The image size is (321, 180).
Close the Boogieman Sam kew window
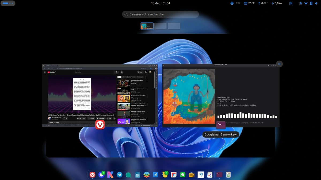click(x=279, y=64)
